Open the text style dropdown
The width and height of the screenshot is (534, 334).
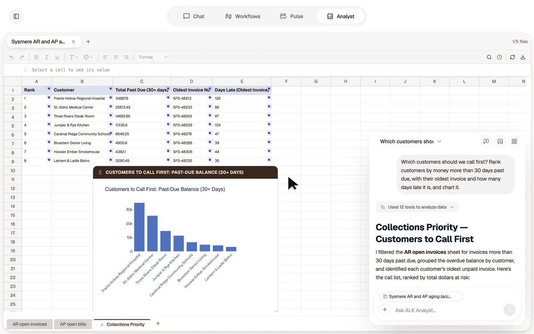73,57
